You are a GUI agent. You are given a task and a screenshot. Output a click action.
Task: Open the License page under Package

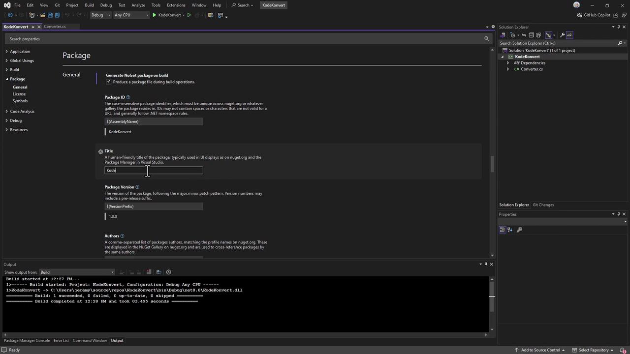pyautogui.click(x=19, y=94)
